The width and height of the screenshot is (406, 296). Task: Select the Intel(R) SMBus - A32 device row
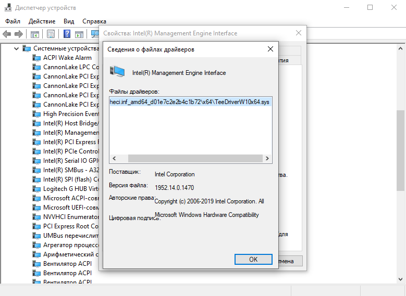coord(71,170)
